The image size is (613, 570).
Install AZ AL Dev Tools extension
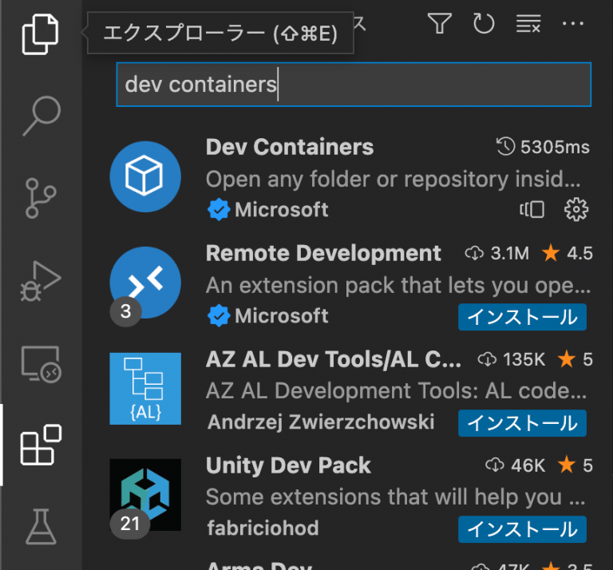pyautogui.click(x=522, y=423)
